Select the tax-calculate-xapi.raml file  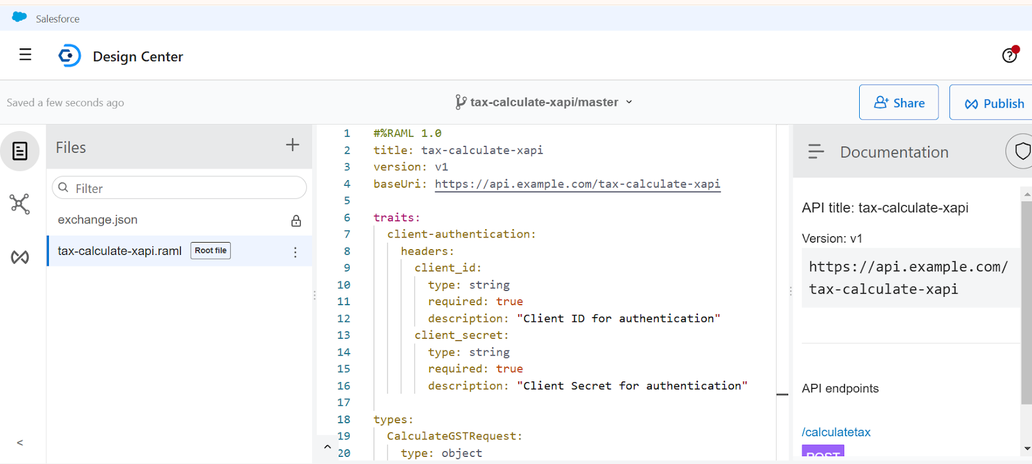(x=179, y=251)
